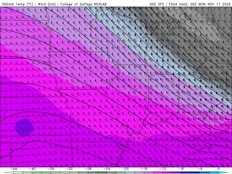
Task: Click the "F024" forecast hour text
Action: 173,4
